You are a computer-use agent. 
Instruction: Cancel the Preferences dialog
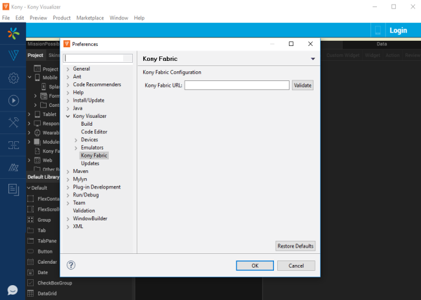tap(296, 266)
